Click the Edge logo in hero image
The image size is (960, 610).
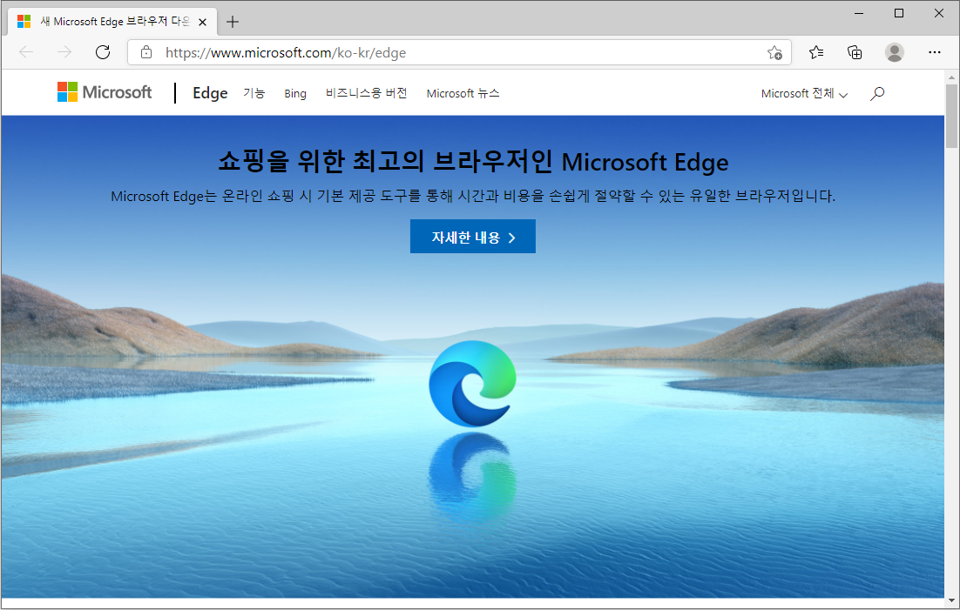pyautogui.click(x=472, y=384)
